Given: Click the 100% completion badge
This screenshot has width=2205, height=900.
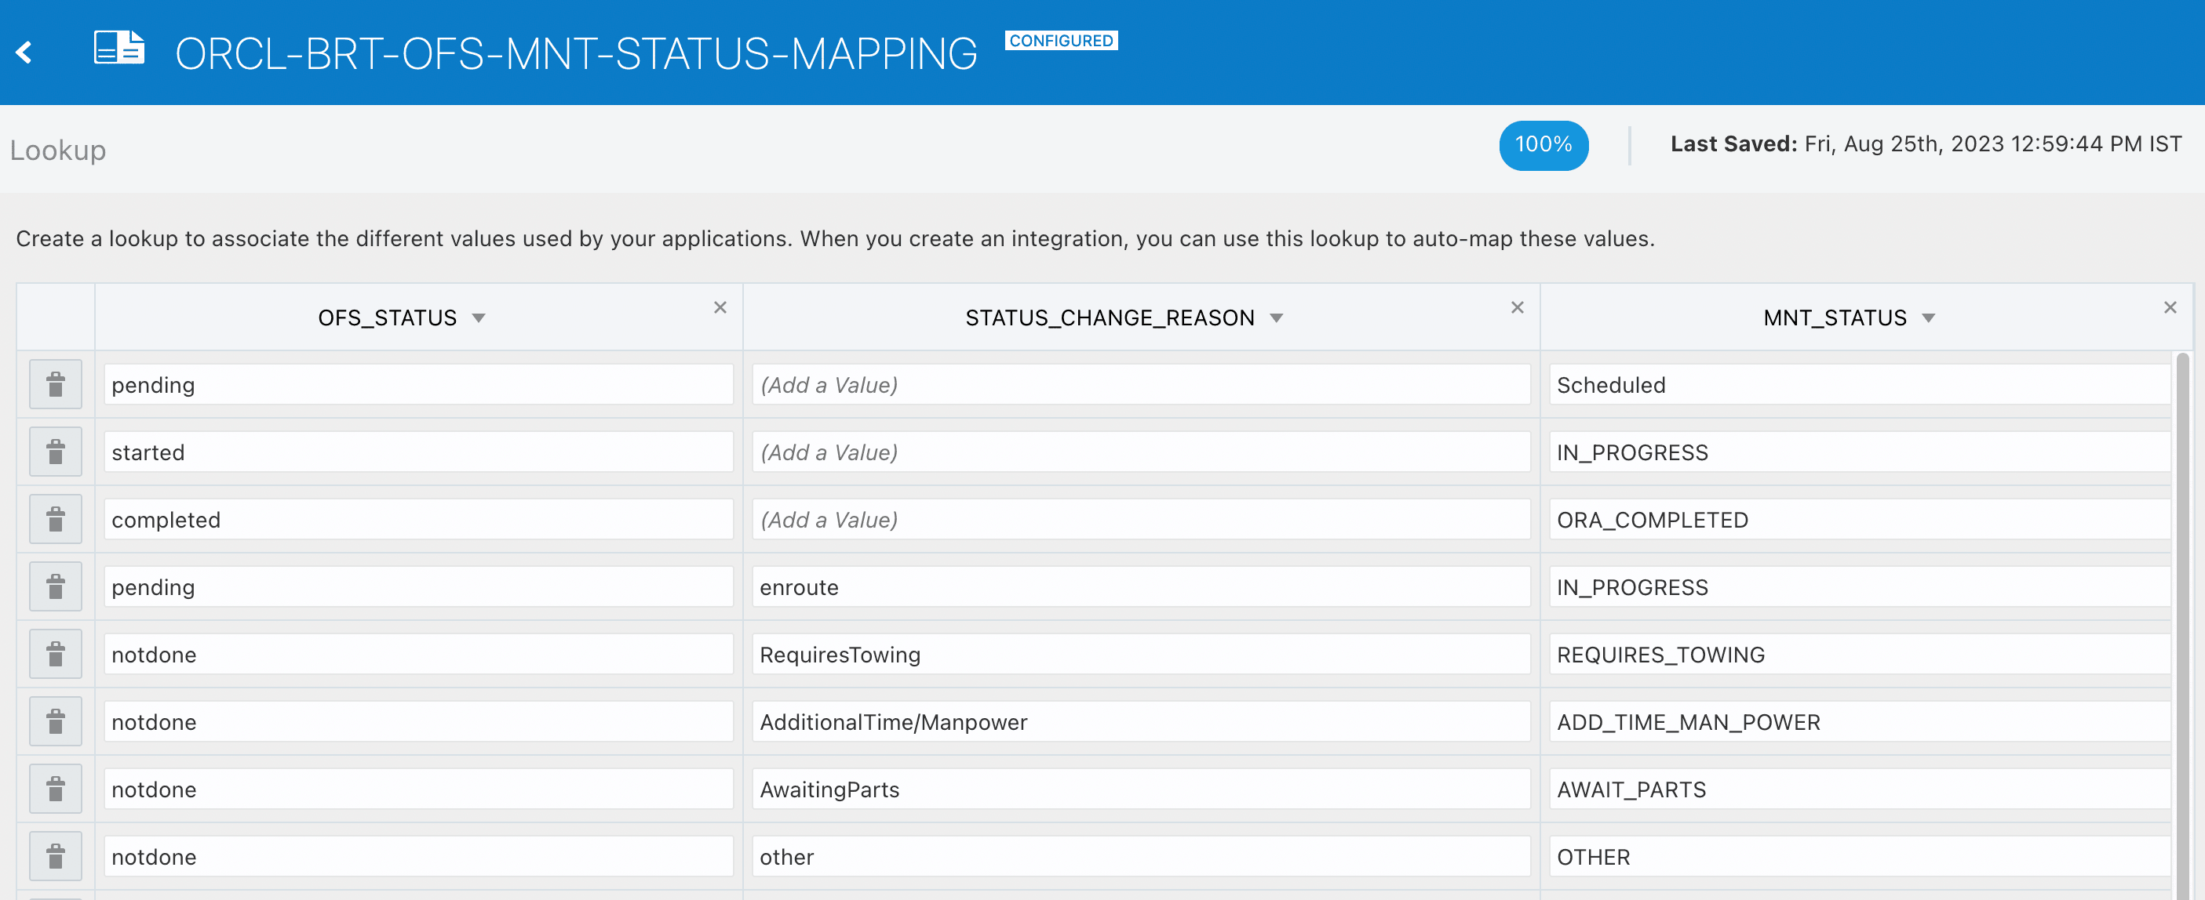Looking at the screenshot, I should pyautogui.click(x=1543, y=144).
